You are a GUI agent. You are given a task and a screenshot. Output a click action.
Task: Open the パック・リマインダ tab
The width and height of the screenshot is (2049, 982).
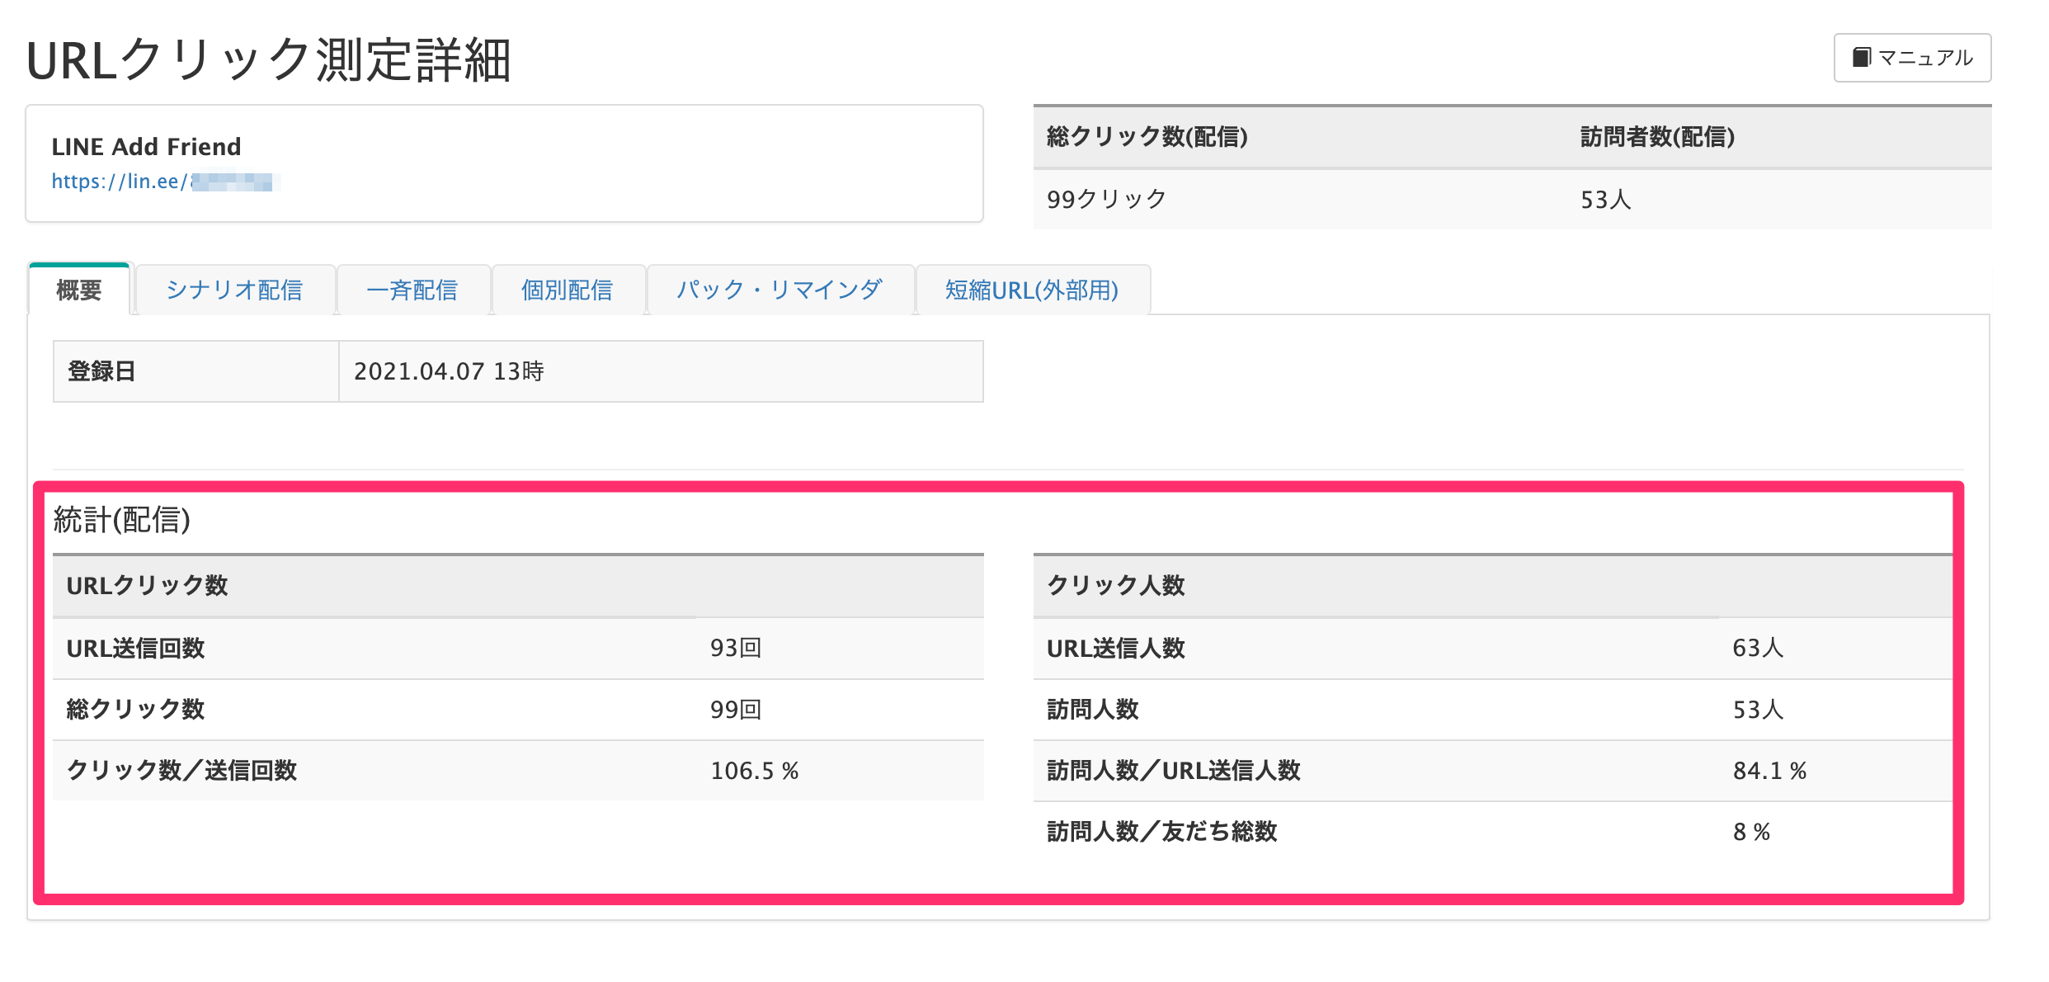[x=780, y=290]
